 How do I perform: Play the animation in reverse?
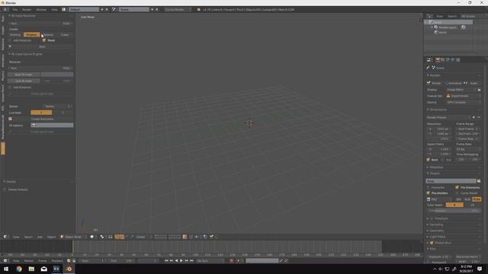point(176,260)
